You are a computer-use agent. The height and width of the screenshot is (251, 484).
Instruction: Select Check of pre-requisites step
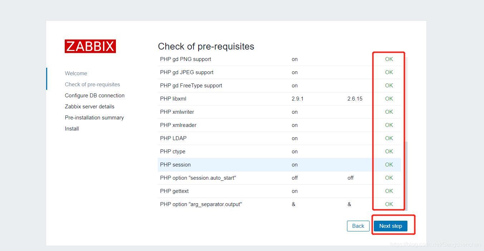click(x=92, y=84)
